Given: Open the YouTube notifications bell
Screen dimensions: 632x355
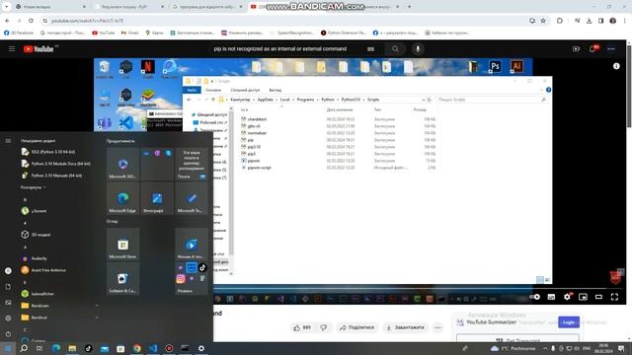Looking at the screenshot, I should tap(592, 49).
